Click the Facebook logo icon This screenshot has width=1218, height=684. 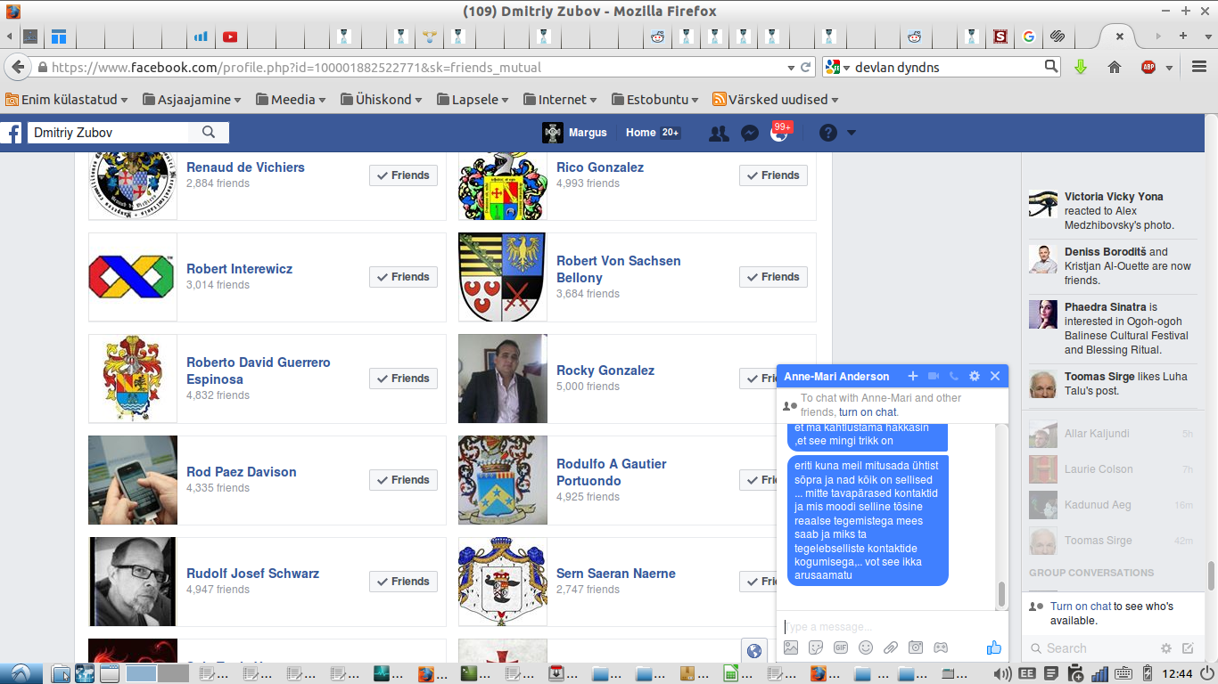point(12,133)
